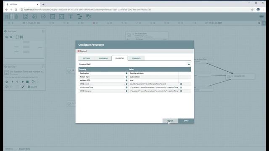Zoom out using Navigate panel icon
The width and height of the screenshot is (269, 151).
tap(11, 37)
